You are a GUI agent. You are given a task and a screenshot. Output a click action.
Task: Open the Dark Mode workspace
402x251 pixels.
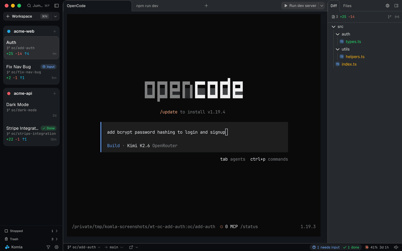[x=31, y=110]
